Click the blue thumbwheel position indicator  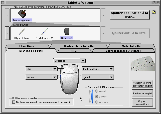92,97
